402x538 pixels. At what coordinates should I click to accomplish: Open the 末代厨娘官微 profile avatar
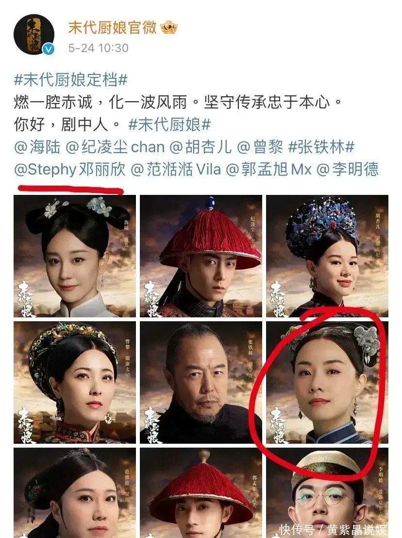[34, 35]
